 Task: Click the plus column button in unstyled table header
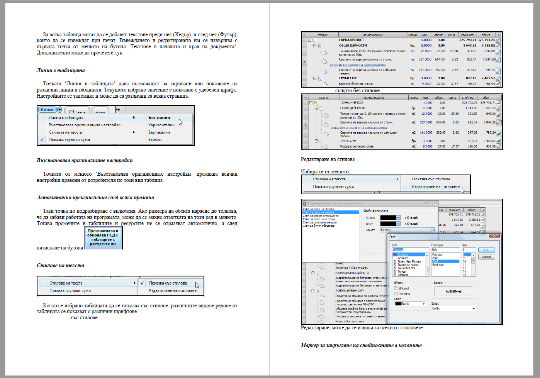499,98
